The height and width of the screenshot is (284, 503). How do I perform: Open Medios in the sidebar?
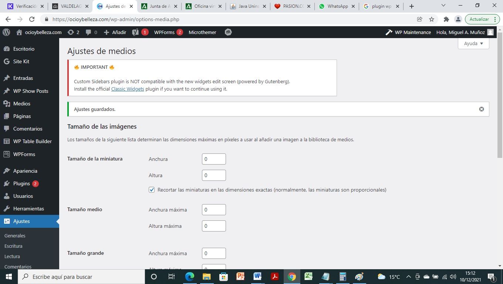(x=30, y=104)
